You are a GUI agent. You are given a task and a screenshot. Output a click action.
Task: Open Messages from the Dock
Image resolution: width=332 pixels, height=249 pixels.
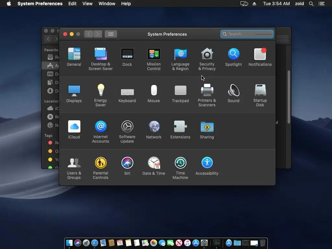point(162,243)
